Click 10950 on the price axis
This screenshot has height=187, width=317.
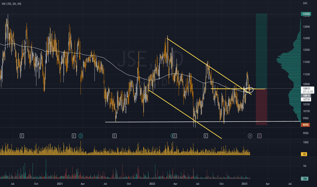(306, 84)
